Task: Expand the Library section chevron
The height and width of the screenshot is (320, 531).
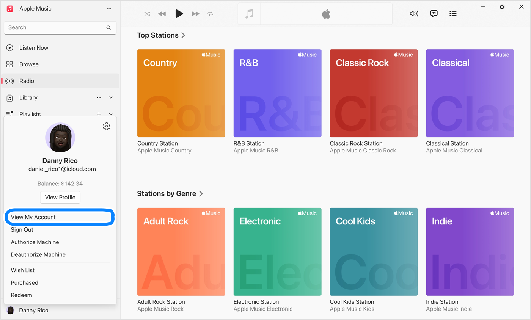Action: click(x=111, y=97)
